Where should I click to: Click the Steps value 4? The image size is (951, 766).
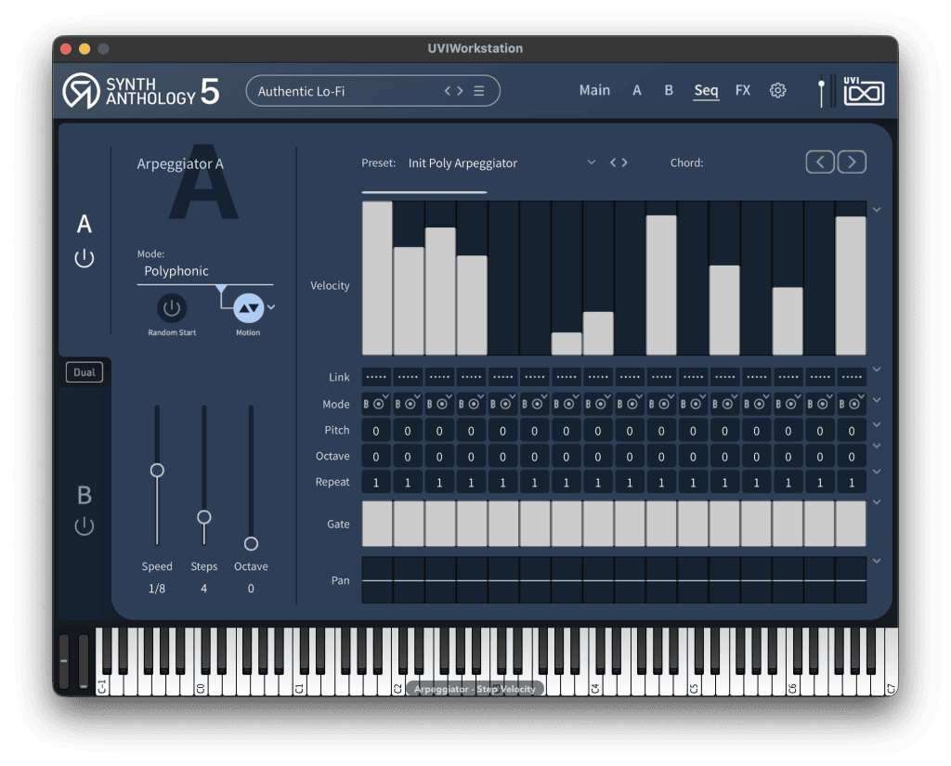(x=203, y=589)
